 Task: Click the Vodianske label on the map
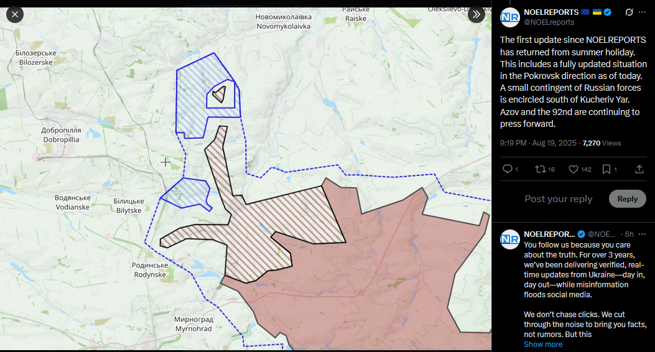73,203
